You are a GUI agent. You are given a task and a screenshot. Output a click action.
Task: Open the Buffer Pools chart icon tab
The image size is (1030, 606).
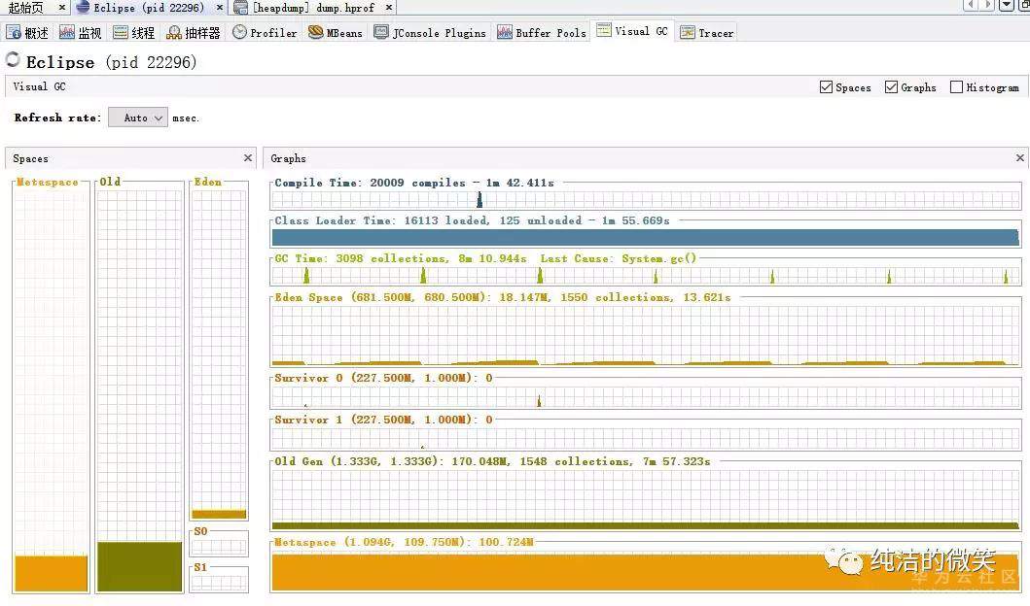pos(505,32)
